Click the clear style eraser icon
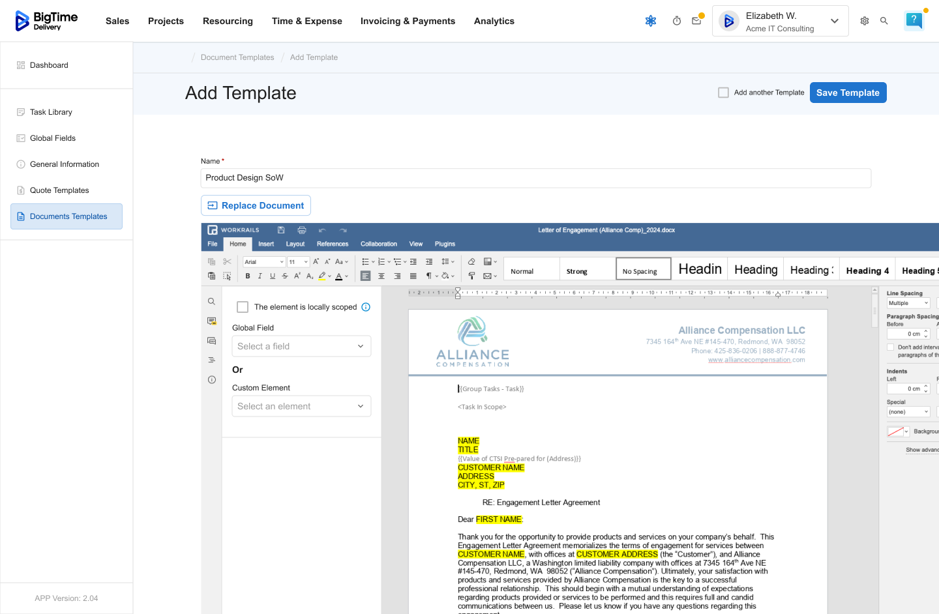The height and width of the screenshot is (614, 939). point(471,262)
